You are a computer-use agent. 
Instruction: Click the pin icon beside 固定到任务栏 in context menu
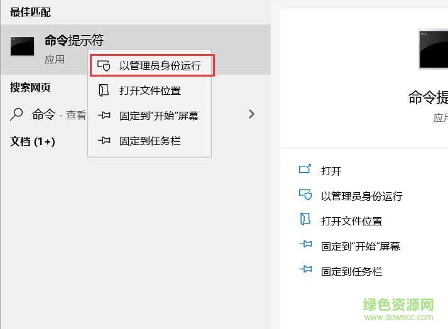click(104, 141)
